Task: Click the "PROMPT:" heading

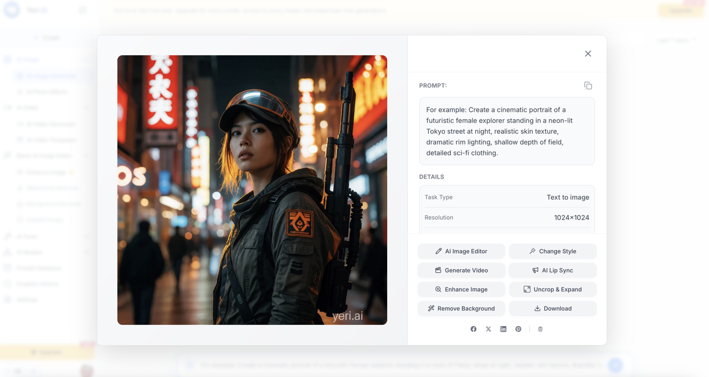Action: coord(433,86)
